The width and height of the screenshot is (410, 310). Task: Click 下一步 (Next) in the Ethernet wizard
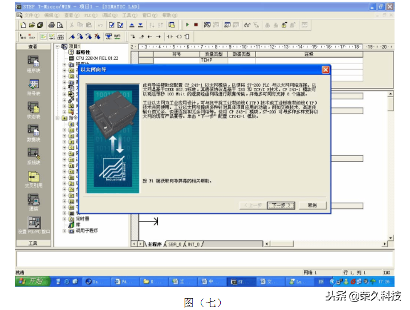[x=279, y=205]
